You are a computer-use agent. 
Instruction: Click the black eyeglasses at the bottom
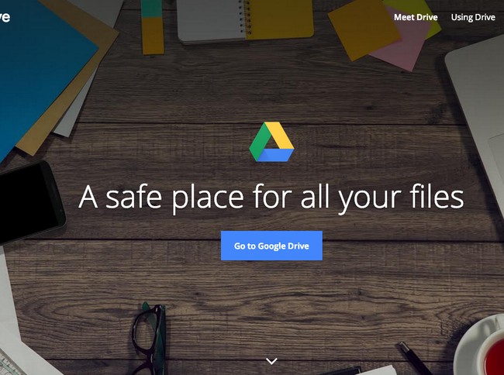point(147,333)
